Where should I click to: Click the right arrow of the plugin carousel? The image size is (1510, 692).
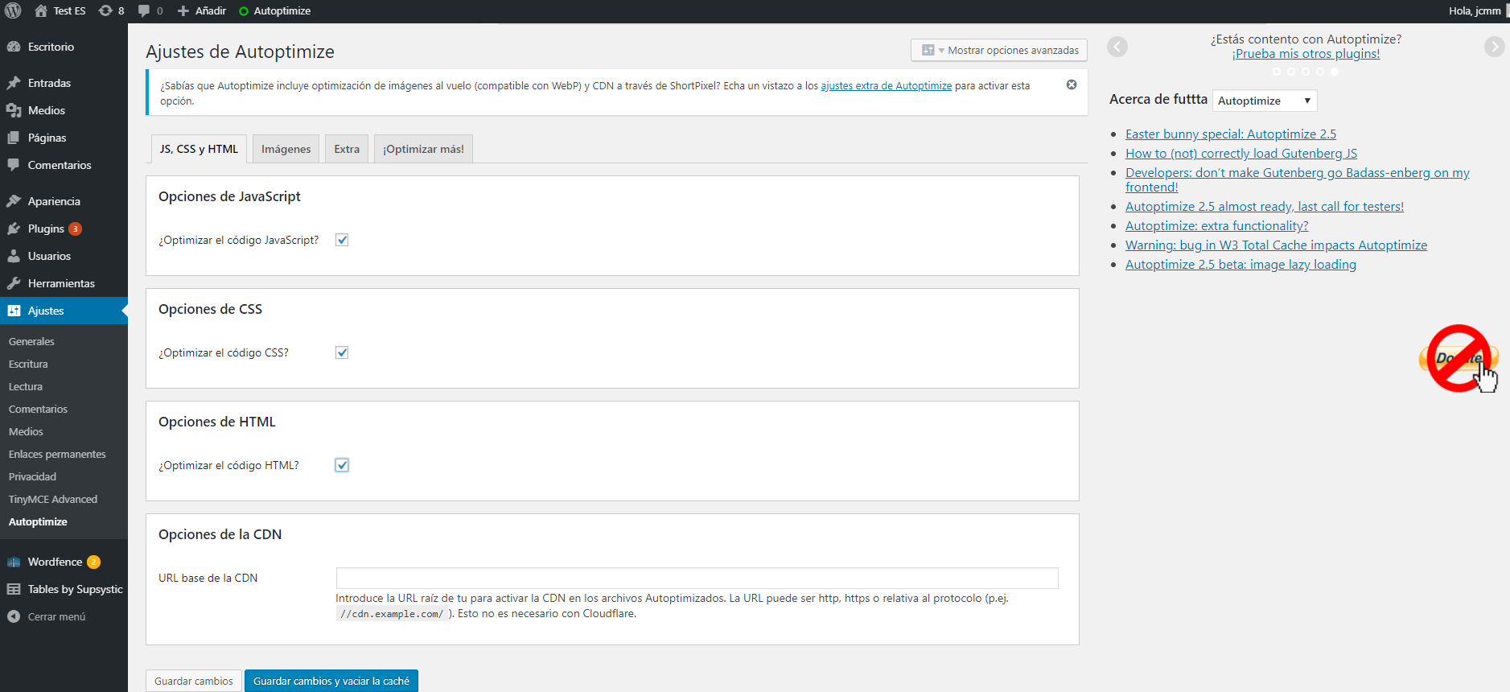point(1493,47)
